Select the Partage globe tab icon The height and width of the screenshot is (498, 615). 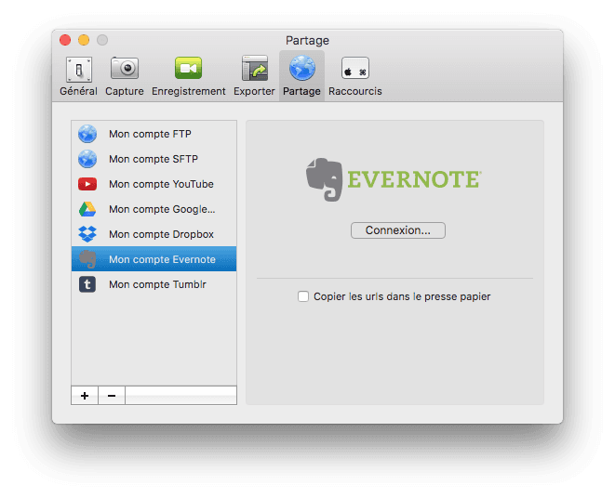[x=302, y=68]
